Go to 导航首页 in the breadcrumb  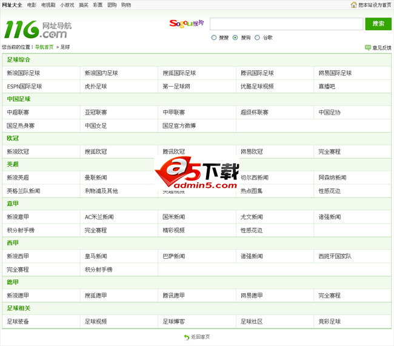(44, 47)
